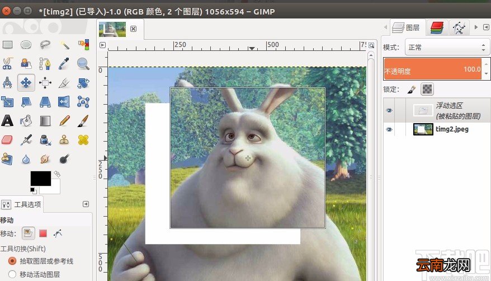The image size is (491, 281).
Task: Select the Measure compass tool
Action: pyautogui.click(x=7, y=83)
